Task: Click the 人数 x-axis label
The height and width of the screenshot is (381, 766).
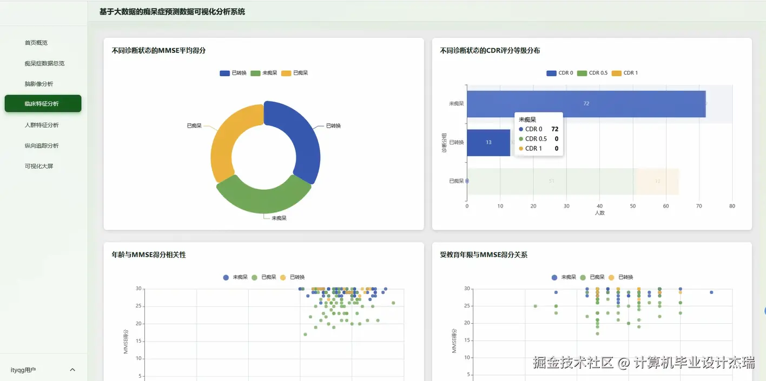Action: tap(599, 213)
